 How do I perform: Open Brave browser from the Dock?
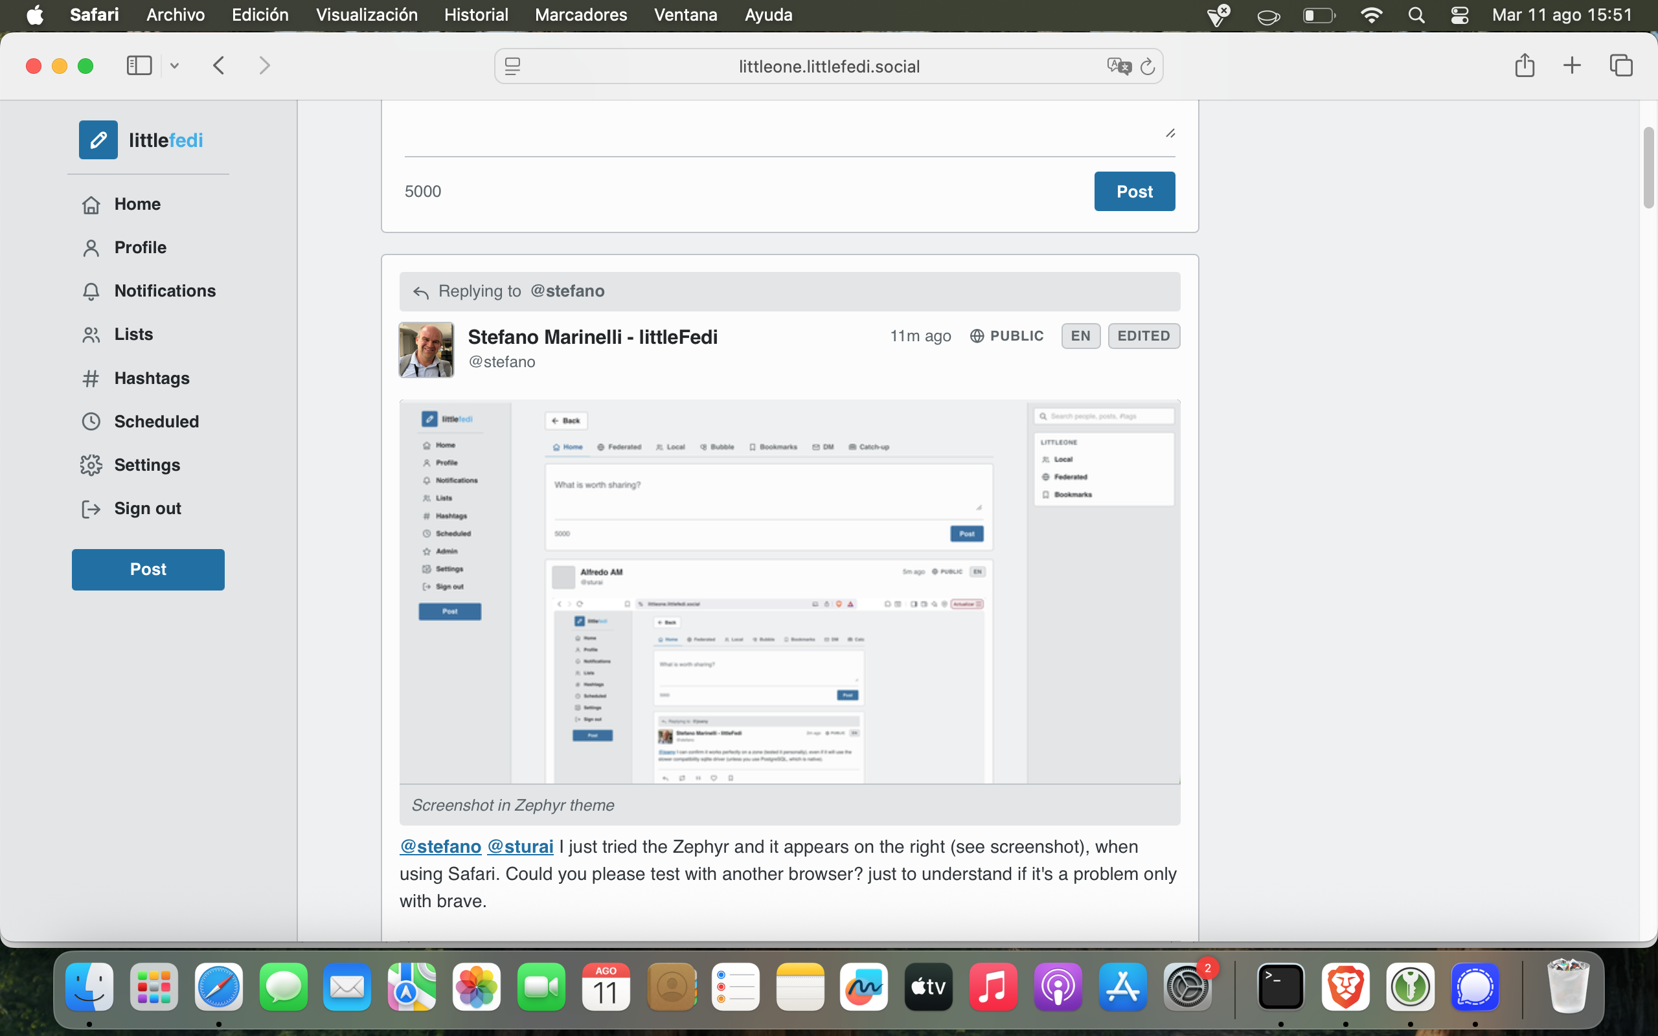pos(1346,987)
